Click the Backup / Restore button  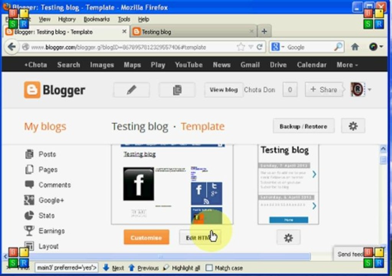point(303,126)
